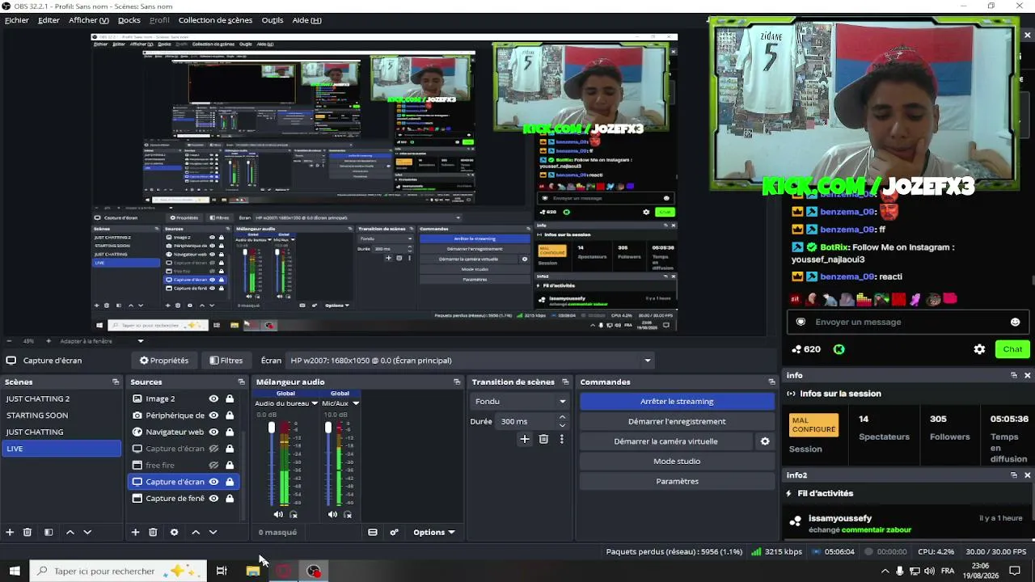Expand the Audio du bureau channel menu
Viewport: 1035px width, 582px height.
point(314,403)
